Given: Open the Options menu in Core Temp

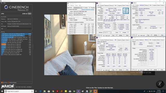Looking at the screenshot, I should [x=72, y=5].
